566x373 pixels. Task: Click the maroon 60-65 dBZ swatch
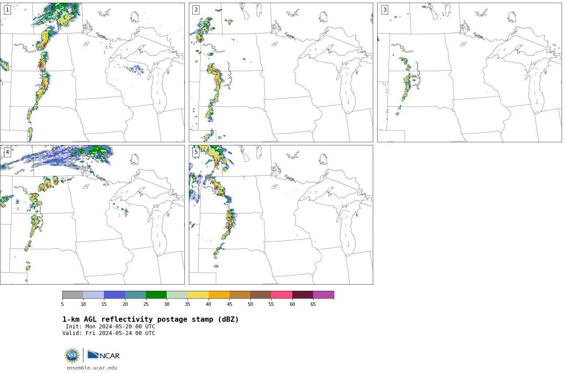pos(302,295)
